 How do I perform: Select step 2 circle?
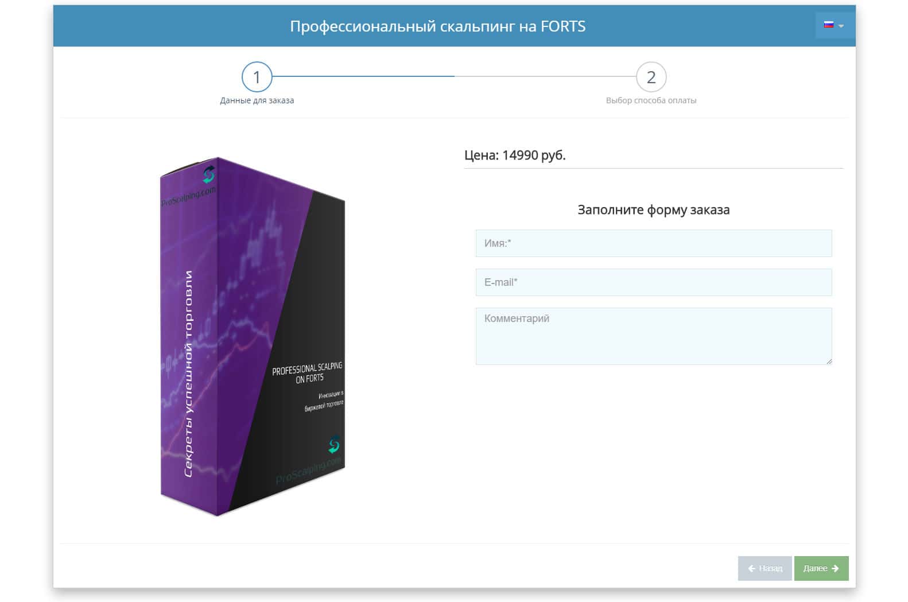click(651, 77)
